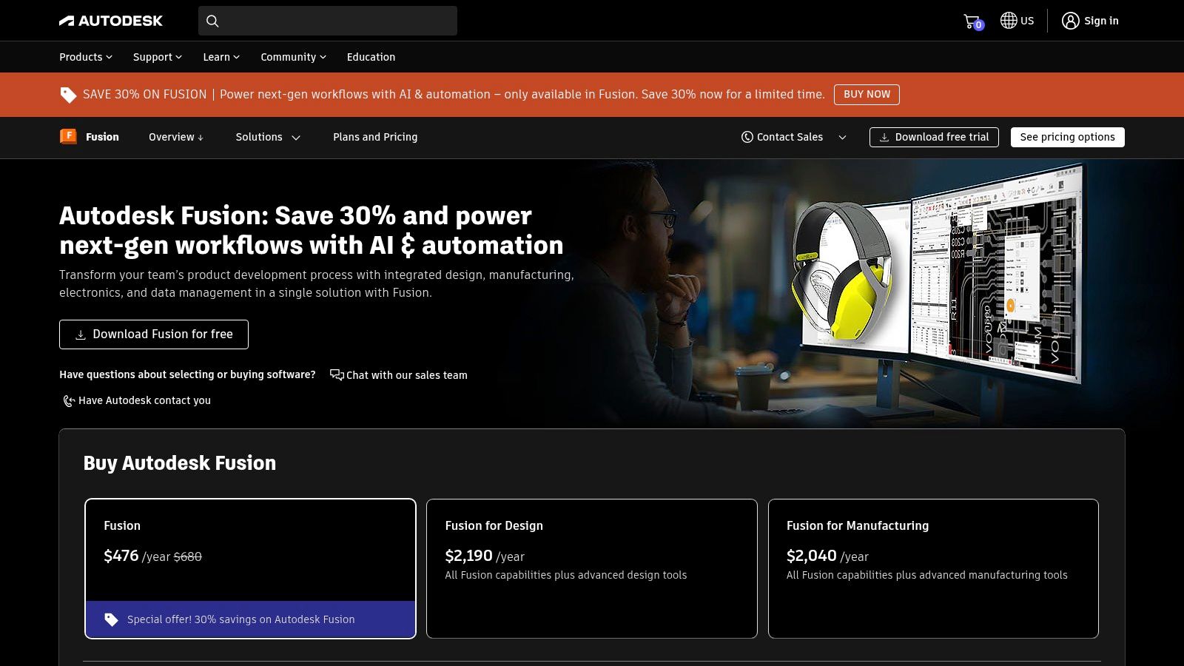Click the orange price tag icon in banner
Screen dimensions: 1184x666
coord(69,95)
